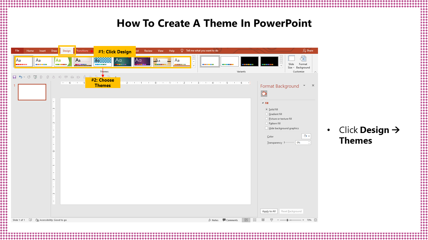This screenshot has height=240, width=428.
Task: Select the last black variant thumbnail
Action: click(270, 61)
